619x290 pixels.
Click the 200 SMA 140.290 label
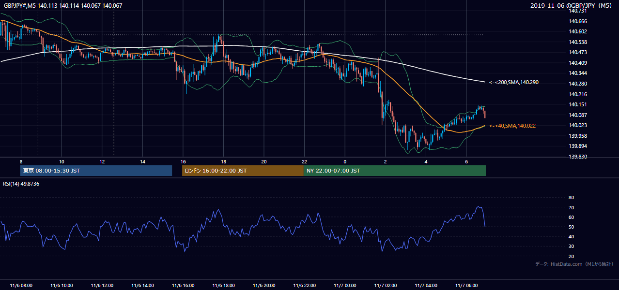point(514,83)
